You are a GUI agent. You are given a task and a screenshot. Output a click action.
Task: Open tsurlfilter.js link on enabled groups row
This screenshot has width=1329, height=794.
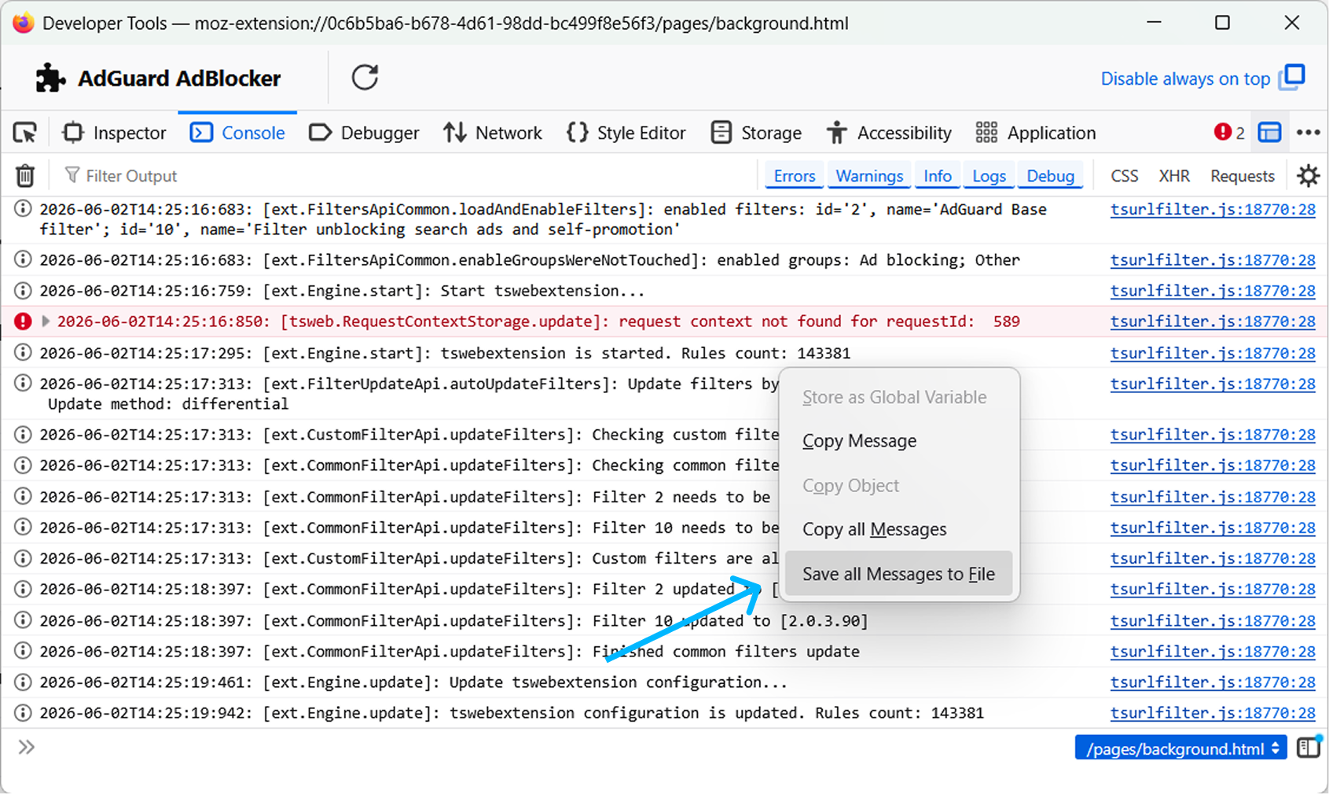click(x=1213, y=260)
